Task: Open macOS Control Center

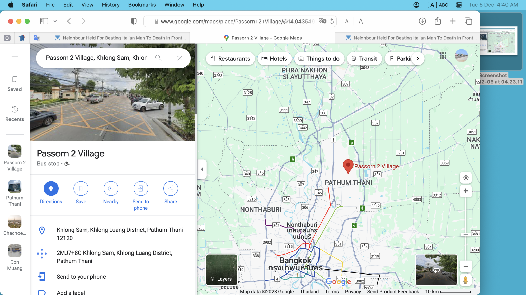Action: [x=459, y=5]
